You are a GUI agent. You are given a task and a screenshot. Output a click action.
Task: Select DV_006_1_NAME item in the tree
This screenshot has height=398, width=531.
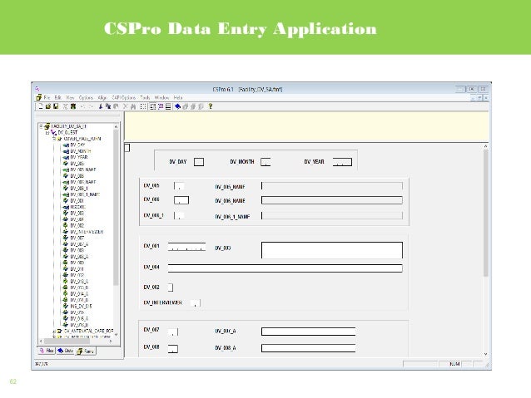85,194
